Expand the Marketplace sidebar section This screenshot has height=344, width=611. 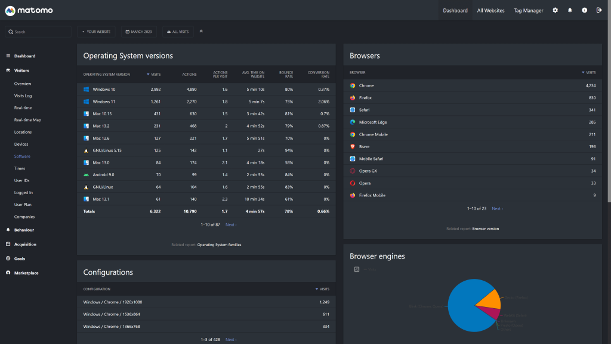[26, 273]
